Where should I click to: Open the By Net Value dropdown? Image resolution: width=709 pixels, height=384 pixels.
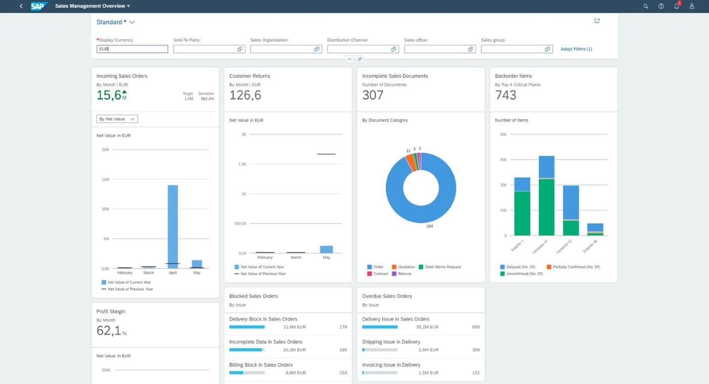[x=117, y=119]
